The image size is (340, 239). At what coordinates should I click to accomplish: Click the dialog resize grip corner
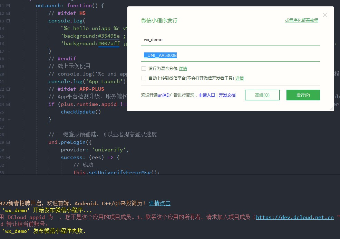(x=332, y=109)
